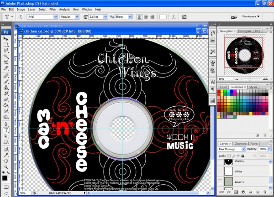274x197 pixels.
Task: Swap foreground and background colors
Action: (x=8, y=172)
